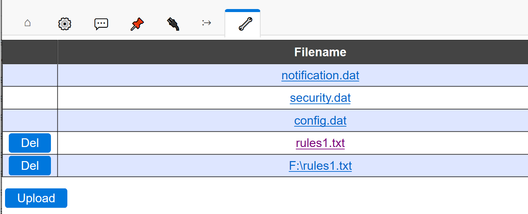The height and width of the screenshot is (214, 528).
Task: Click the arrow mapping icon
Action: pyautogui.click(x=206, y=23)
